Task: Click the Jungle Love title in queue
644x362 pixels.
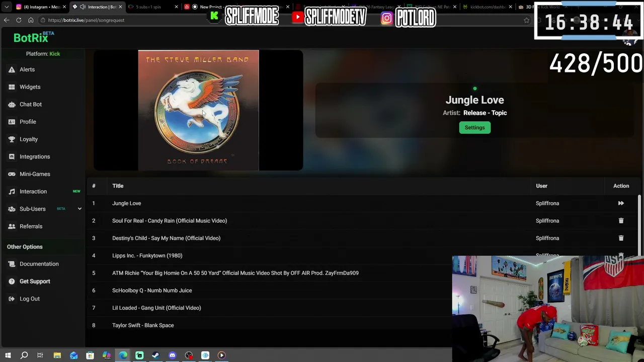Action: click(x=127, y=203)
